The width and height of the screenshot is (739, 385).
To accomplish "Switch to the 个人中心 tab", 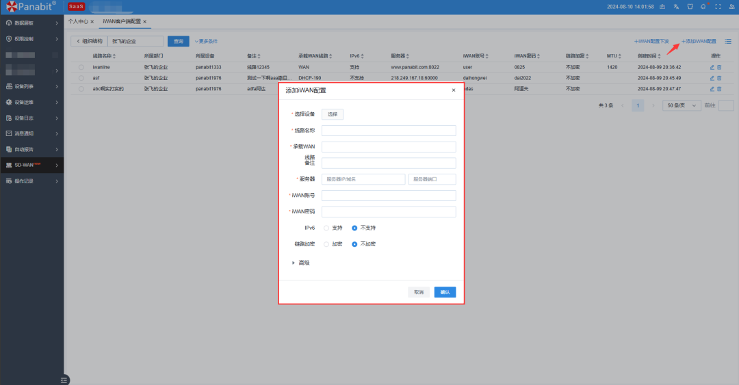I will [x=78, y=22].
